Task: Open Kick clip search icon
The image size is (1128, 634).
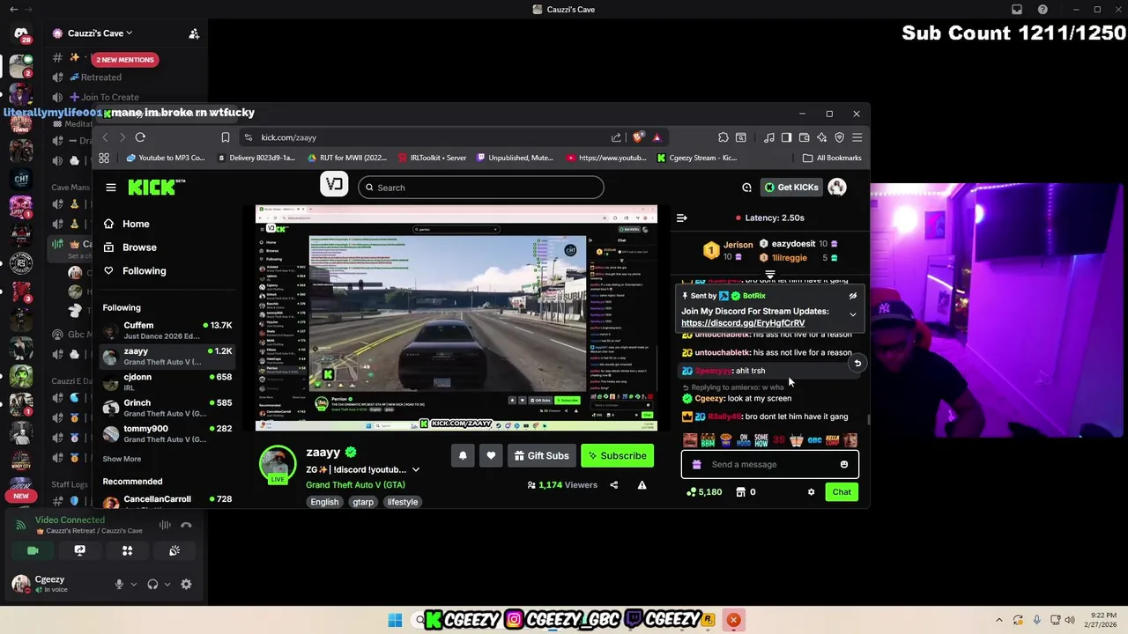Action: click(746, 188)
